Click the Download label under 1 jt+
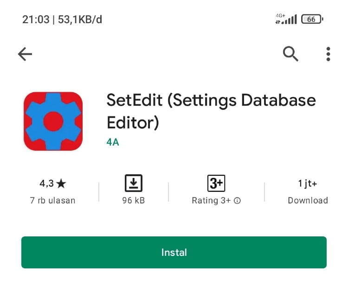The image size is (348, 286). (308, 201)
